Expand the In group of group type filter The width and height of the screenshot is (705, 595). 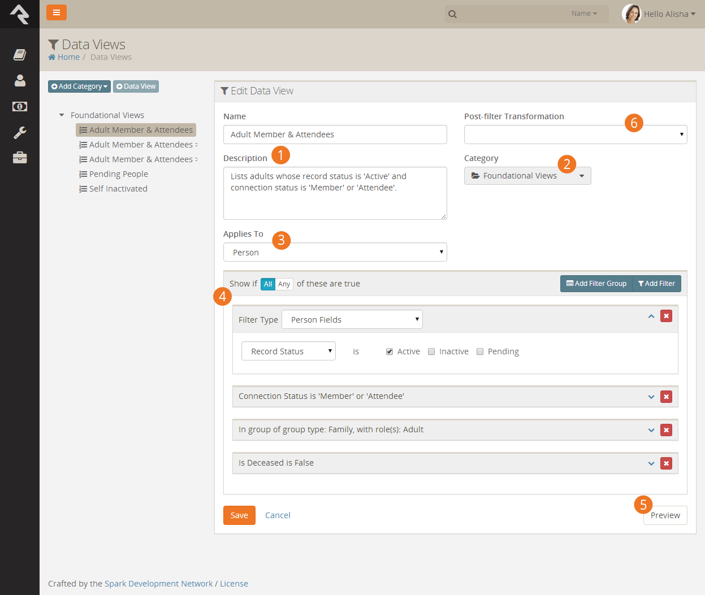click(x=651, y=430)
